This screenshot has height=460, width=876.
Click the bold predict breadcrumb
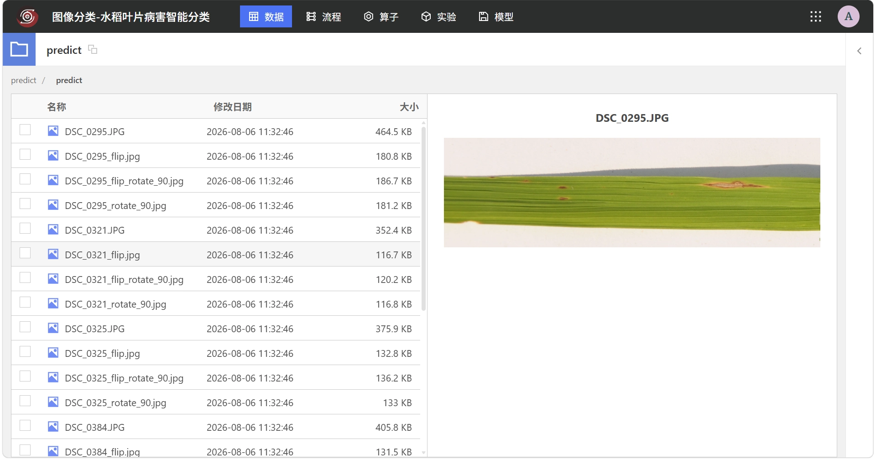coord(69,80)
